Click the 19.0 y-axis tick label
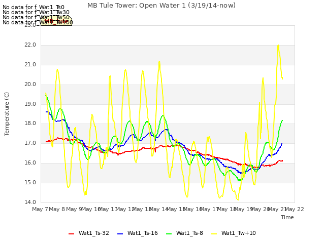The height and width of the screenshot is (243, 325). tap(30, 104)
